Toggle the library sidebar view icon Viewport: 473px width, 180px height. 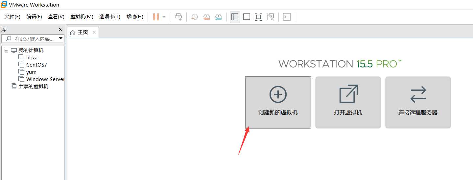click(x=235, y=17)
